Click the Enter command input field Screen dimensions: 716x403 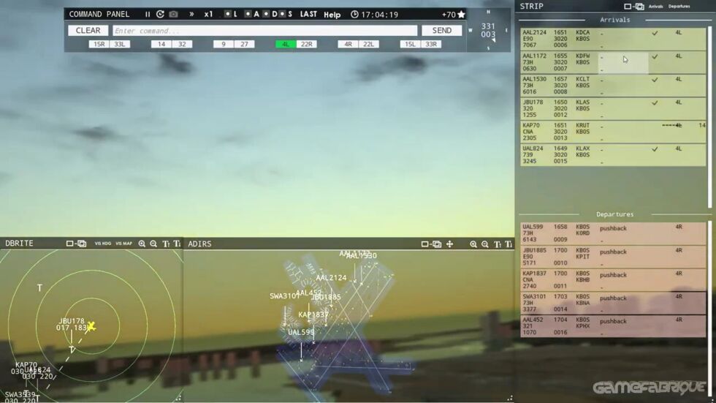click(x=264, y=31)
